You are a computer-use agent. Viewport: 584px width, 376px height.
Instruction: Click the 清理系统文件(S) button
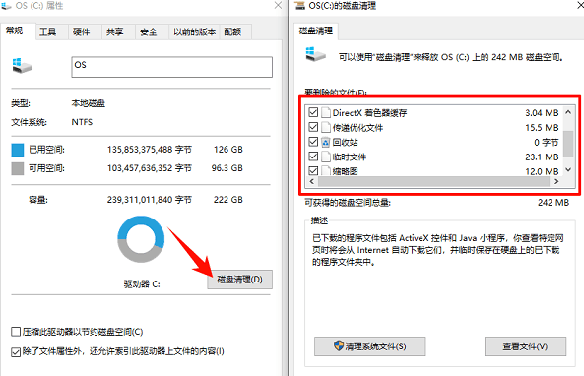point(370,346)
